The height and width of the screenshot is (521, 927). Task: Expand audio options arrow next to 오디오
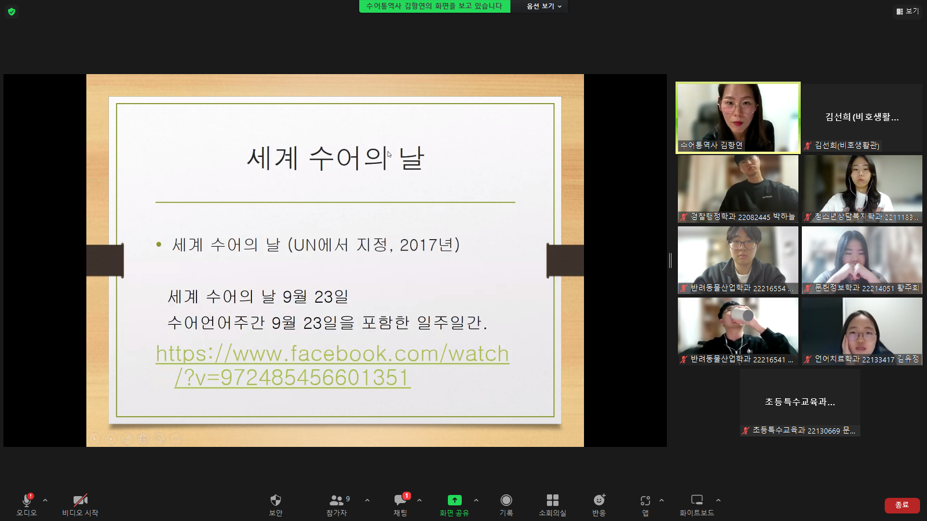tap(45, 500)
